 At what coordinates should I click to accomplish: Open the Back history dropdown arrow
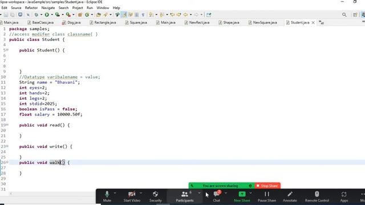click(x=190, y=15)
